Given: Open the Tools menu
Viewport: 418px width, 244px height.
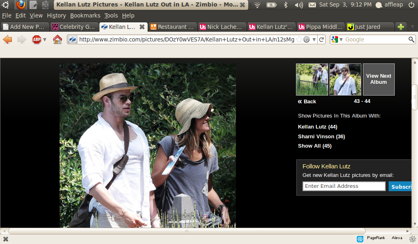Looking at the screenshot, I should point(111,16).
